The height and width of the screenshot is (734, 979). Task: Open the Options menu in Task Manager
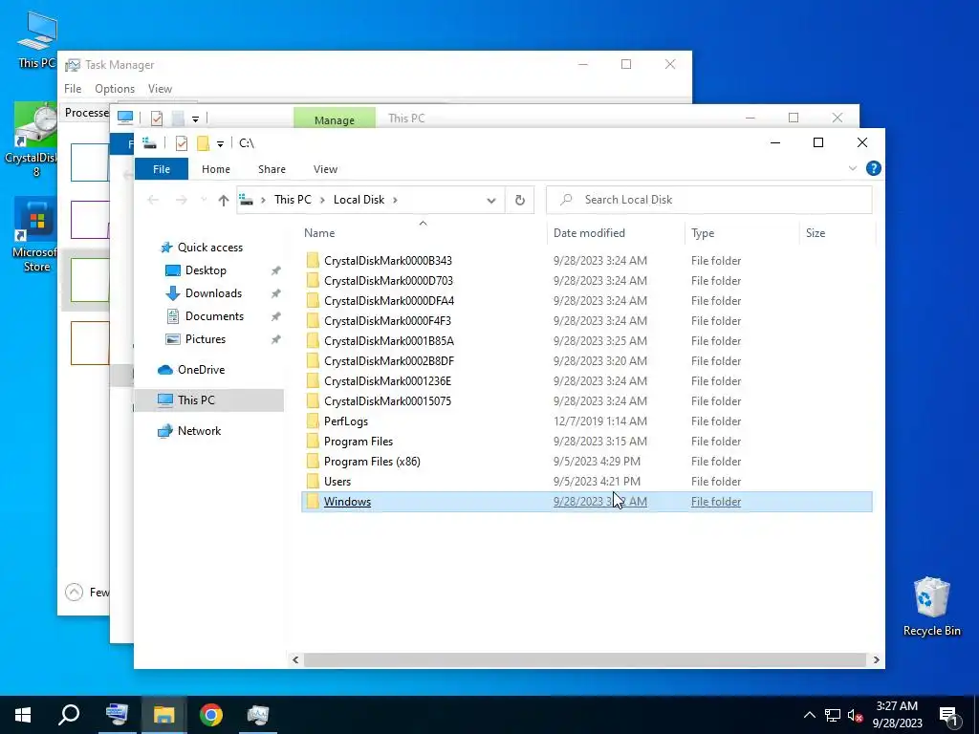[x=115, y=89]
